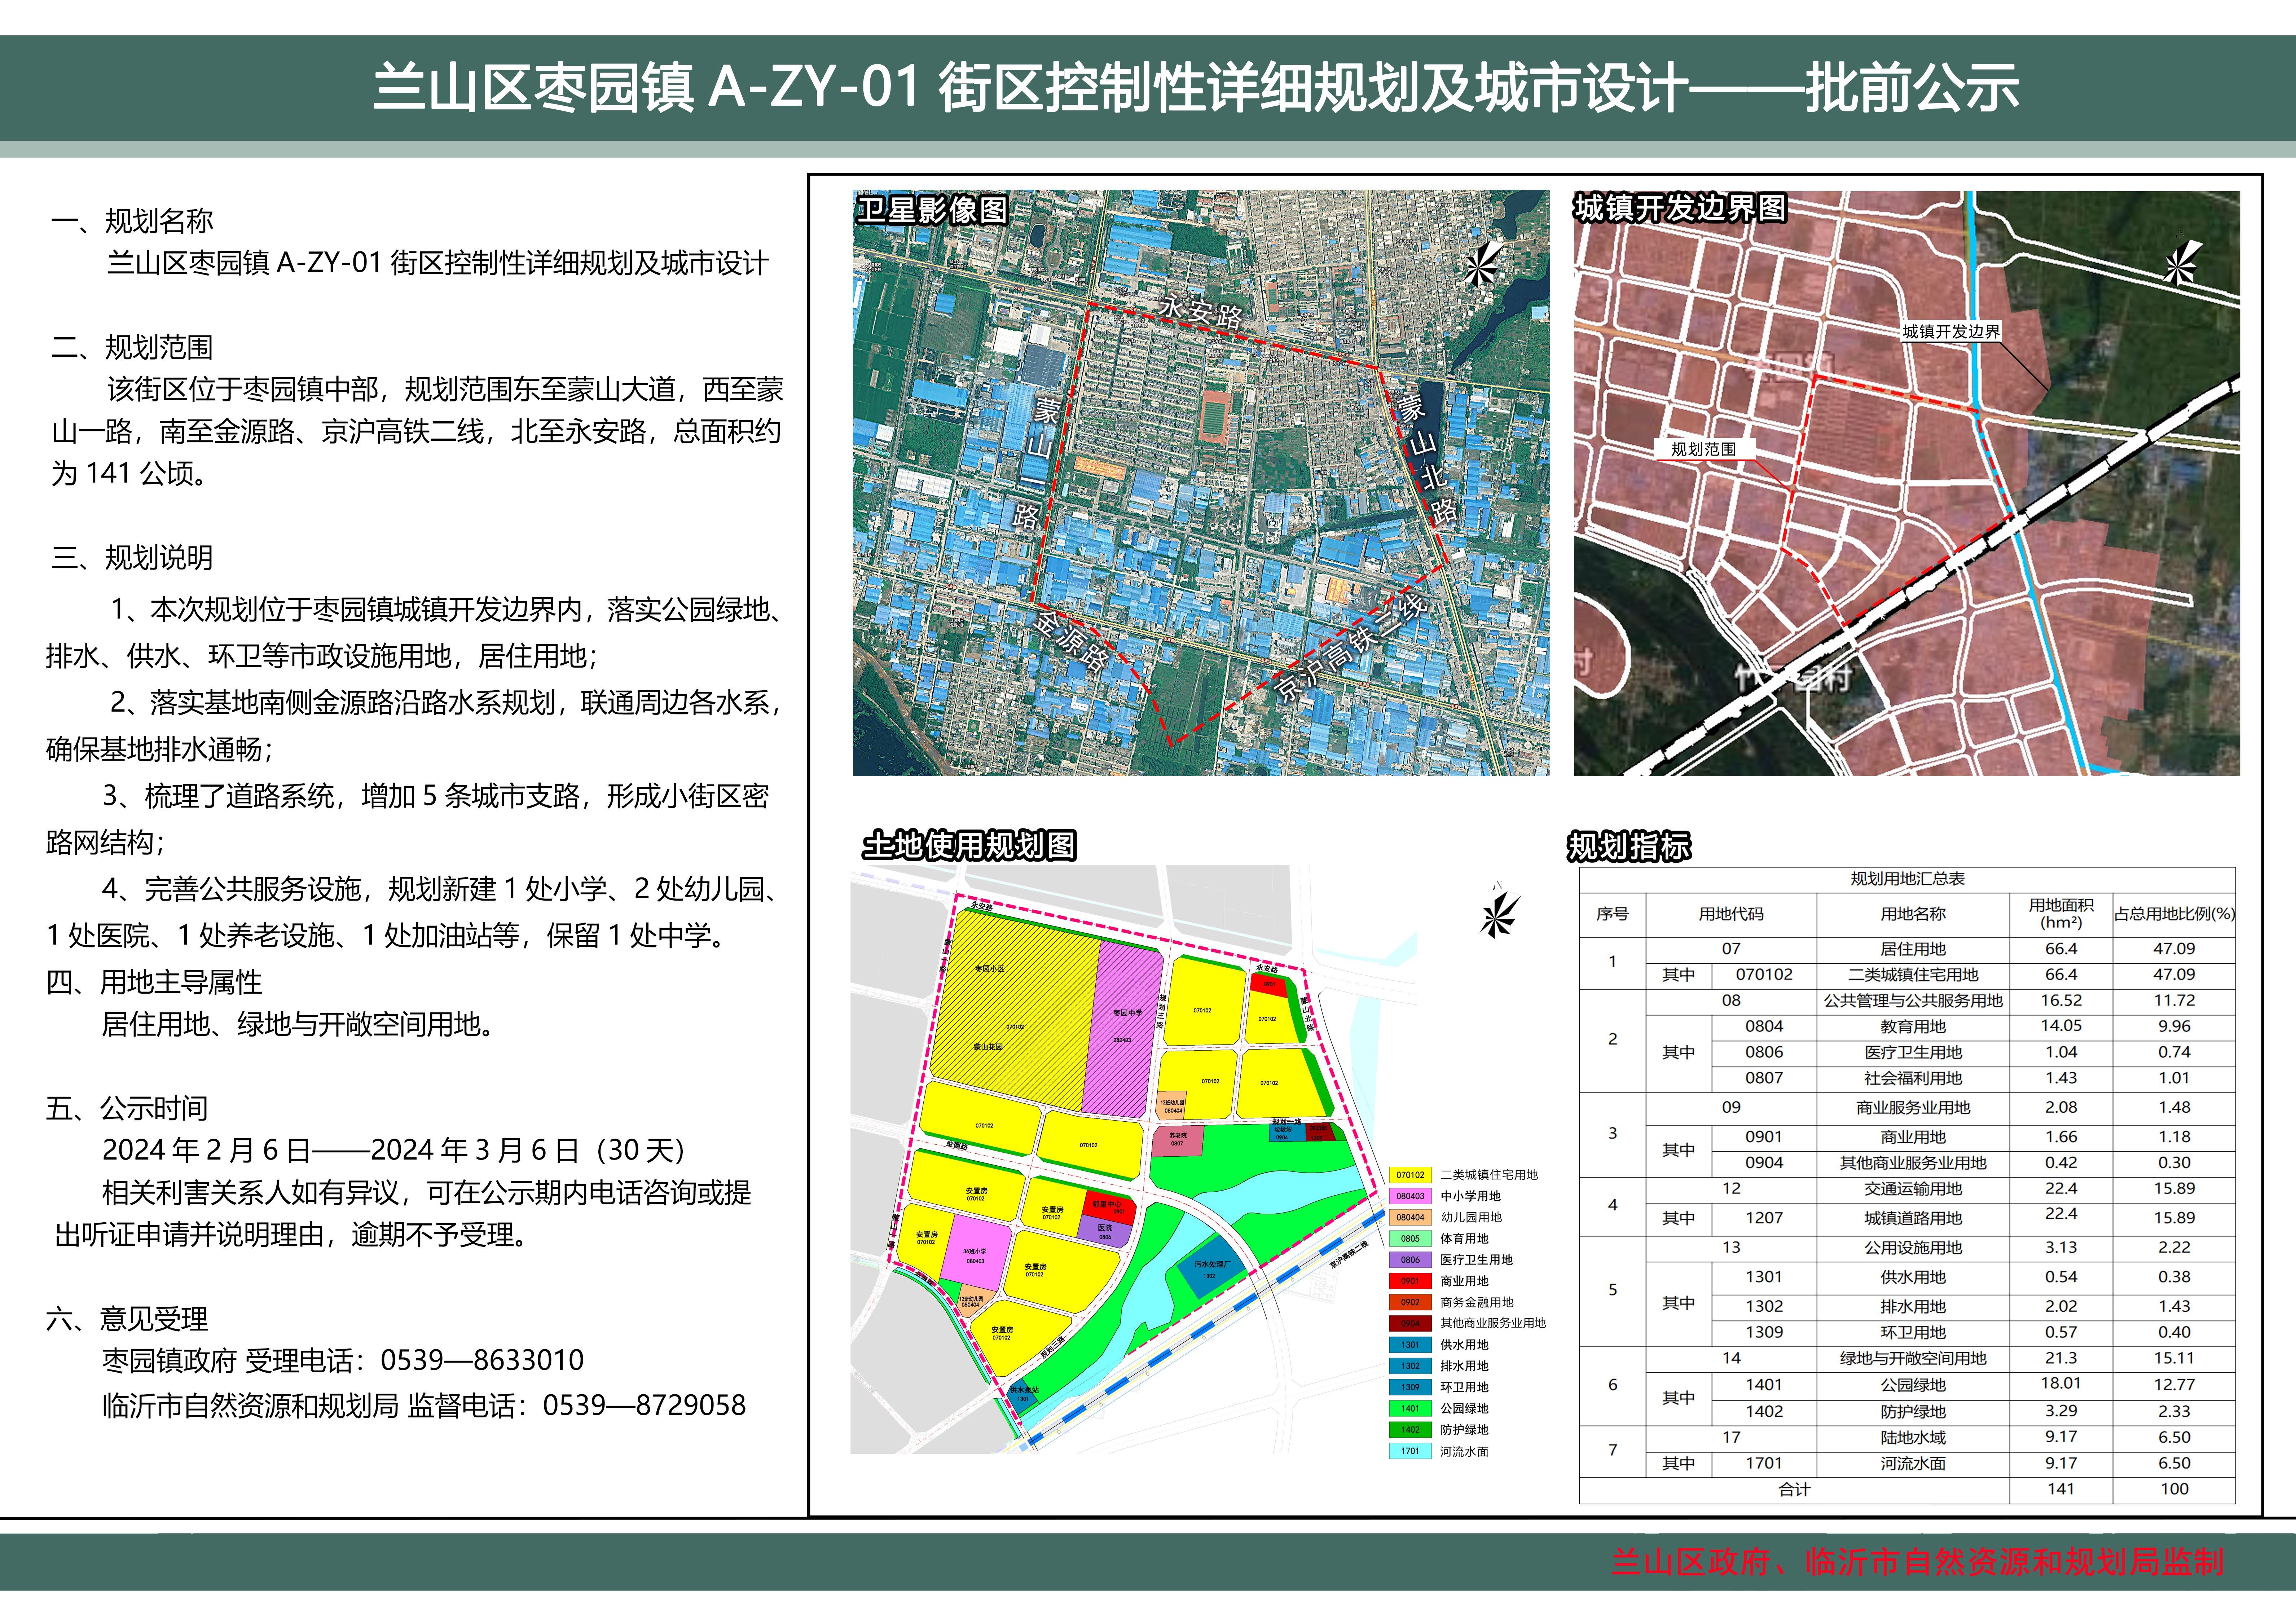Click the 卫星影像图 map title
The width and height of the screenshot is (2296, 1623).
pos(932,210)
